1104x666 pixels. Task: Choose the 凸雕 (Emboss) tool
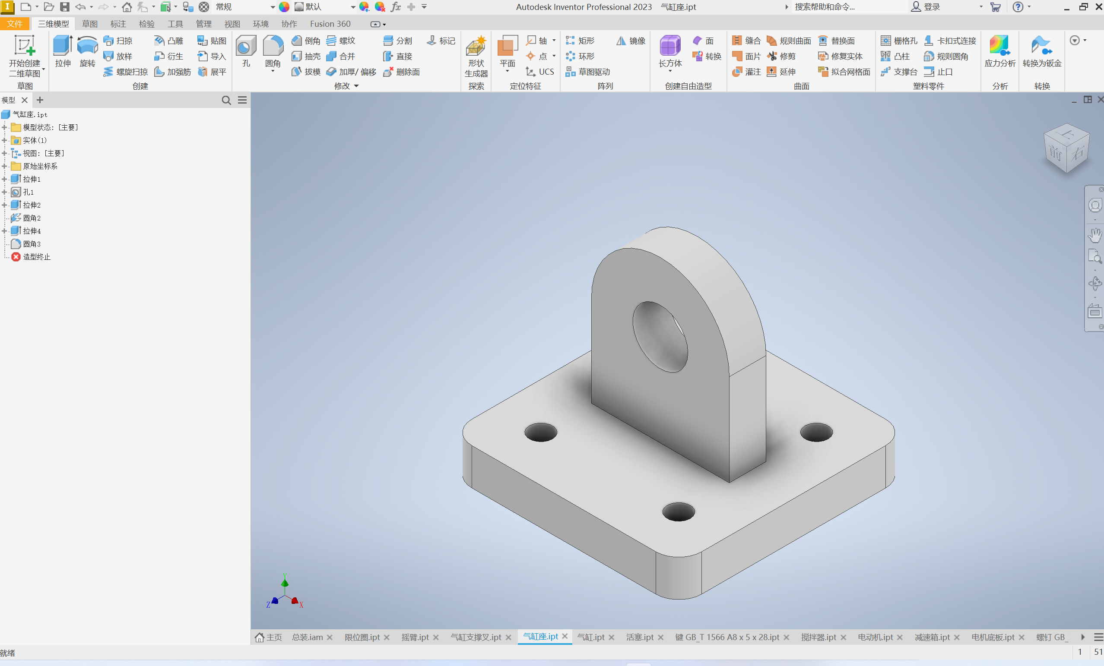click(169, 41)
